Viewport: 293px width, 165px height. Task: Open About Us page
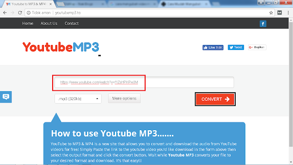[x=49, y=23]
